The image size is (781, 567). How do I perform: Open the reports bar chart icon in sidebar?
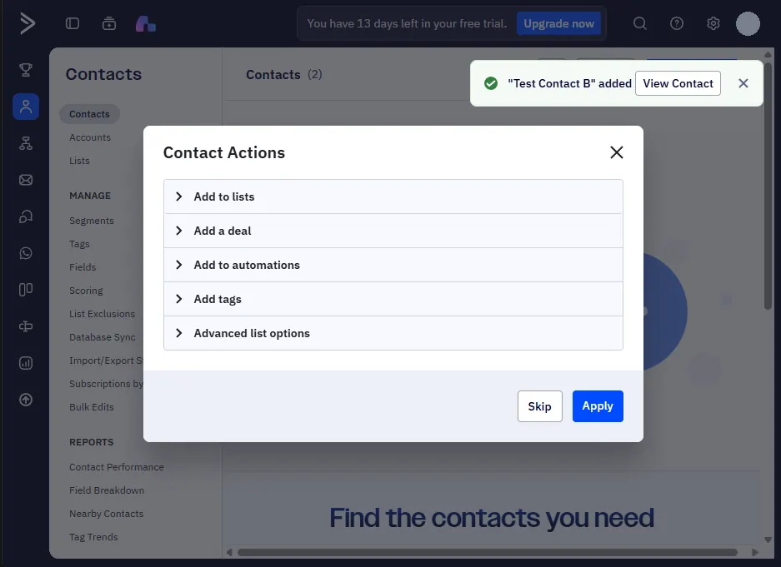pyautogui.click(x=26, y=363)
